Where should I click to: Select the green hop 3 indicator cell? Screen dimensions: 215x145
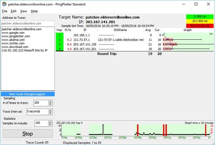pyautogui.click(x=60, y=44)
